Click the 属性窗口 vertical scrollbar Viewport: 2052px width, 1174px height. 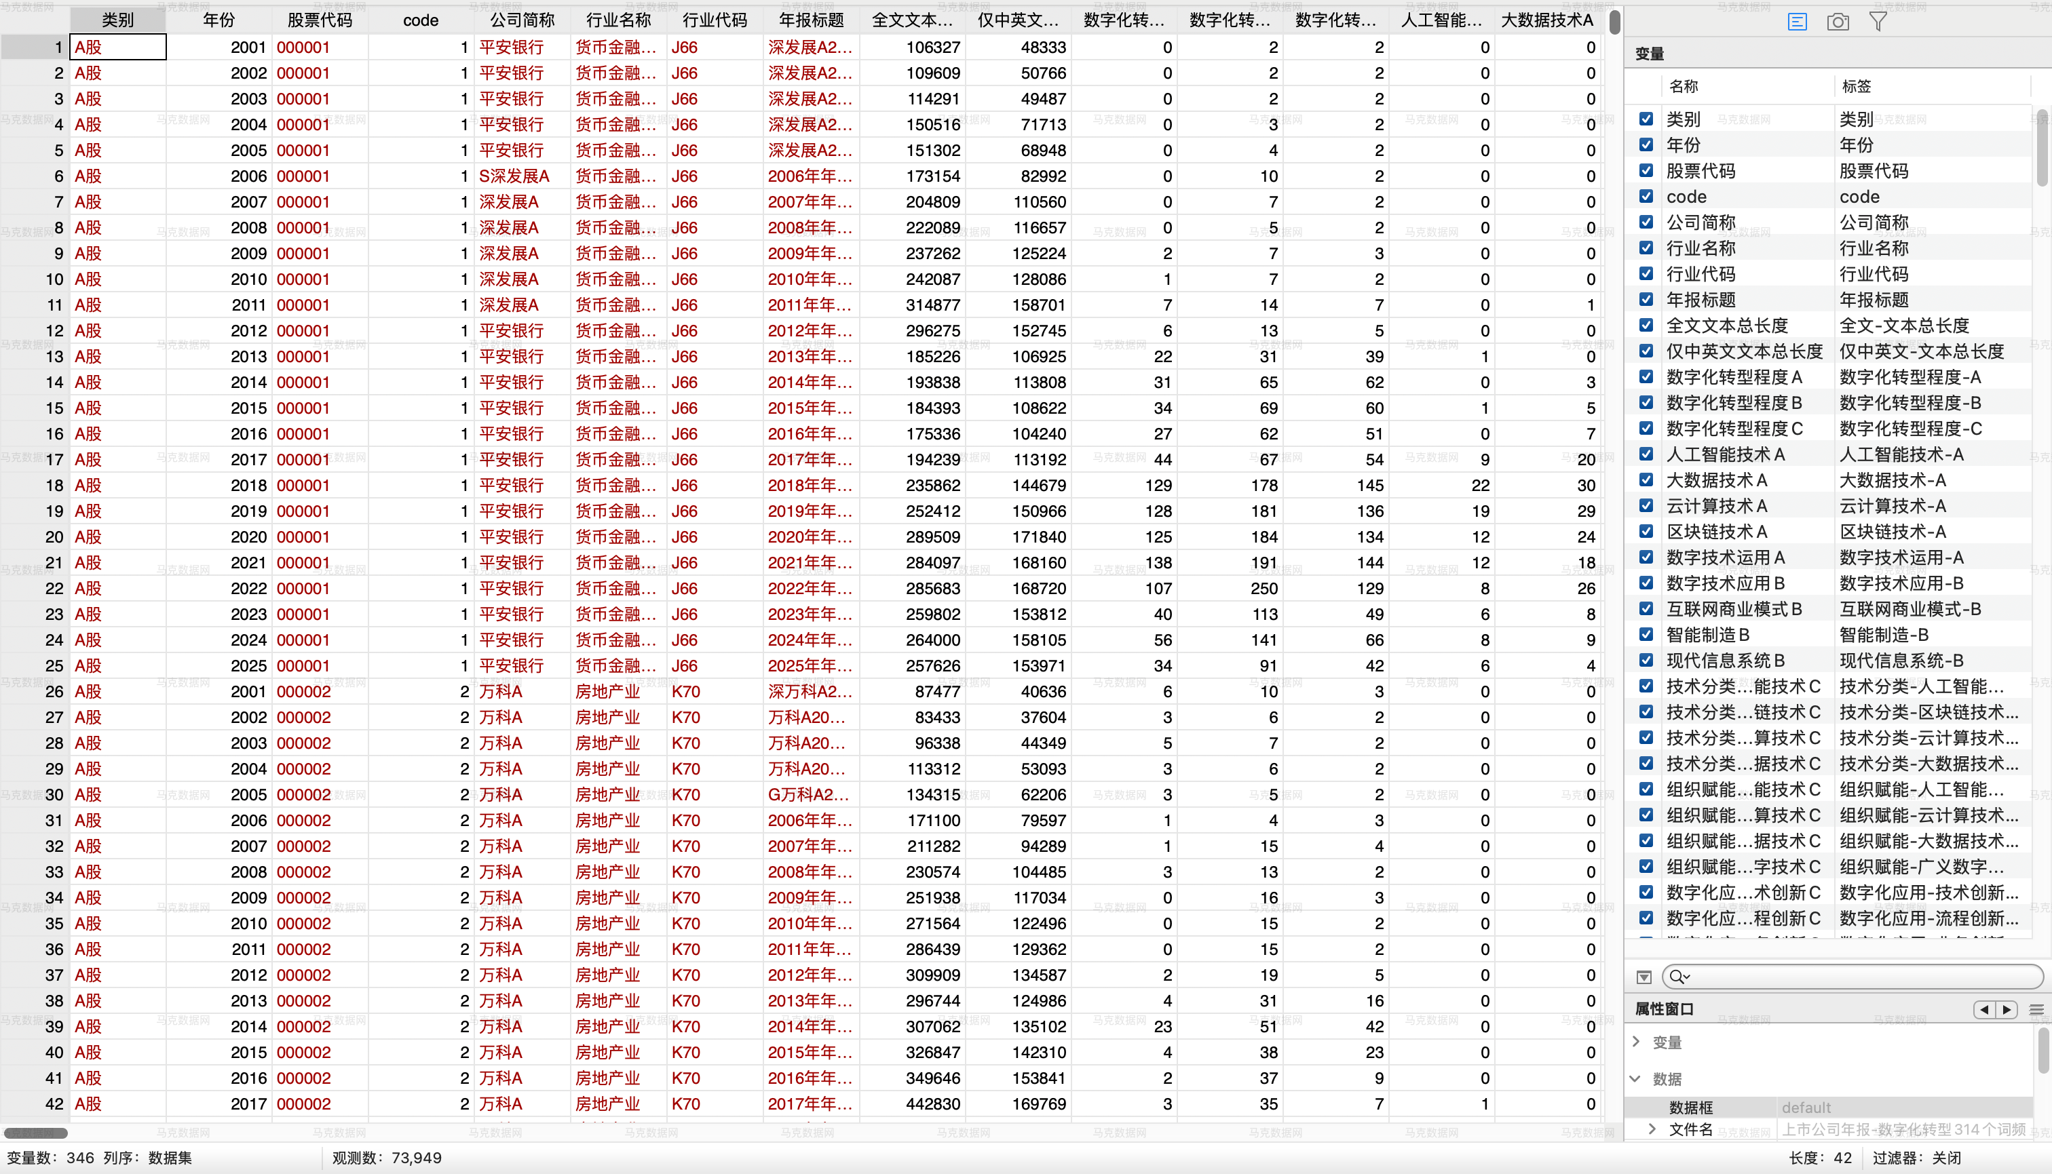coord(2042,1050)
